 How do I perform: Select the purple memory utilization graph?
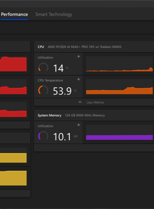119,132
